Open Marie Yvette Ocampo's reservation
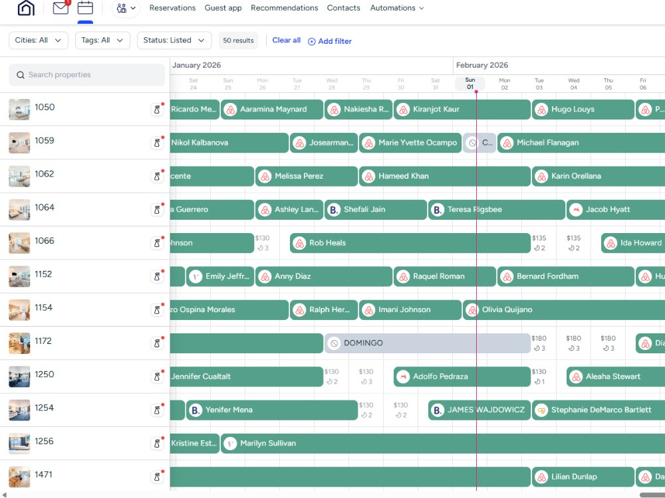Image resolution: width=665 pixels, height=498 pixels. (x=410, y=143)
